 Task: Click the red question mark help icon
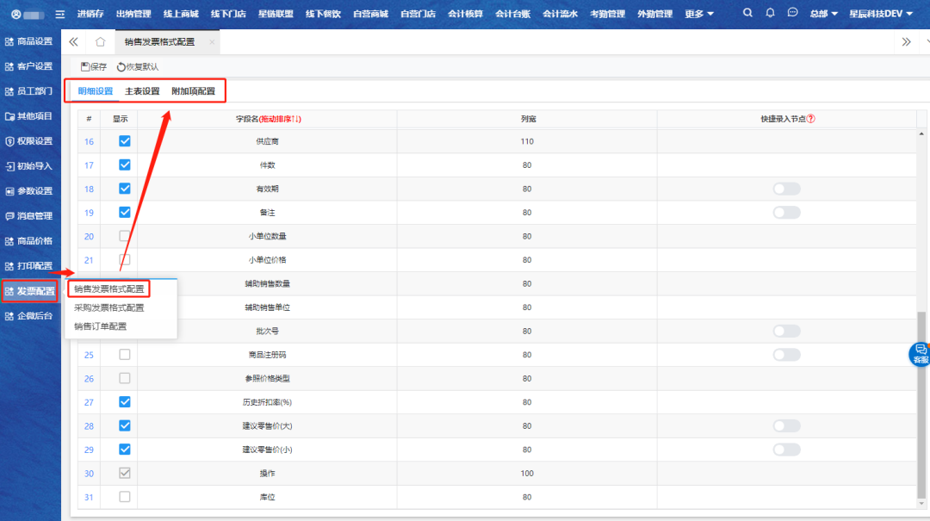pos(810,119)
